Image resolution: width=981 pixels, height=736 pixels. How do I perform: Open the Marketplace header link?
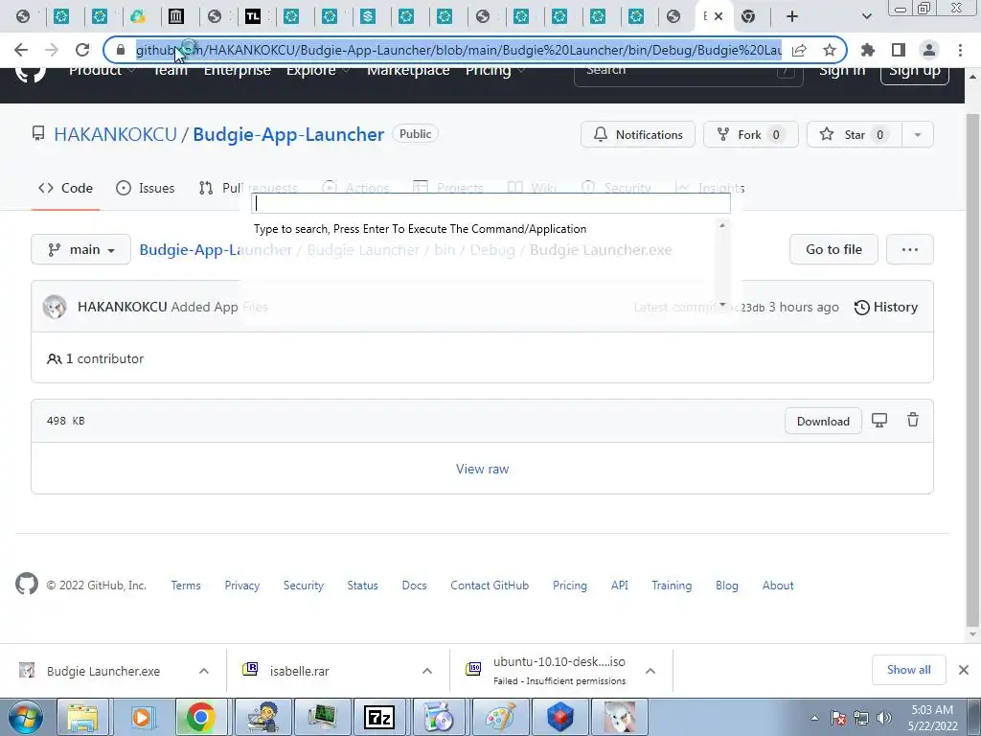click(408, 71)
